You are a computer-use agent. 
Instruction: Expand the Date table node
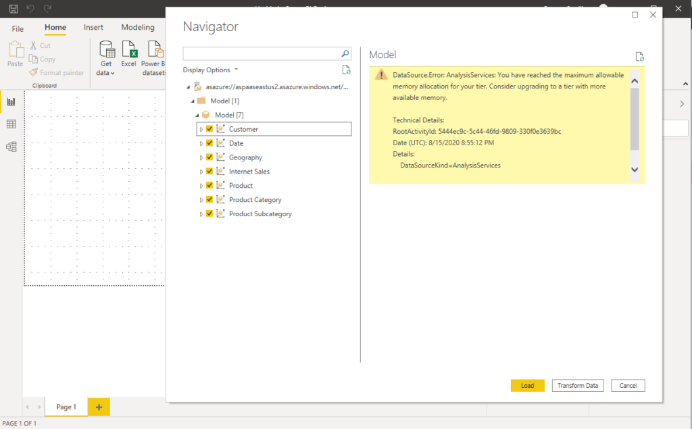(x=201, y=143)
